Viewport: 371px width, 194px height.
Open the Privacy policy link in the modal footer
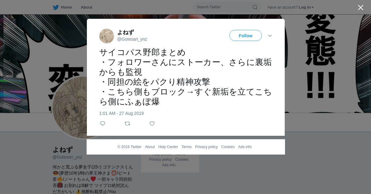[206, 147]
